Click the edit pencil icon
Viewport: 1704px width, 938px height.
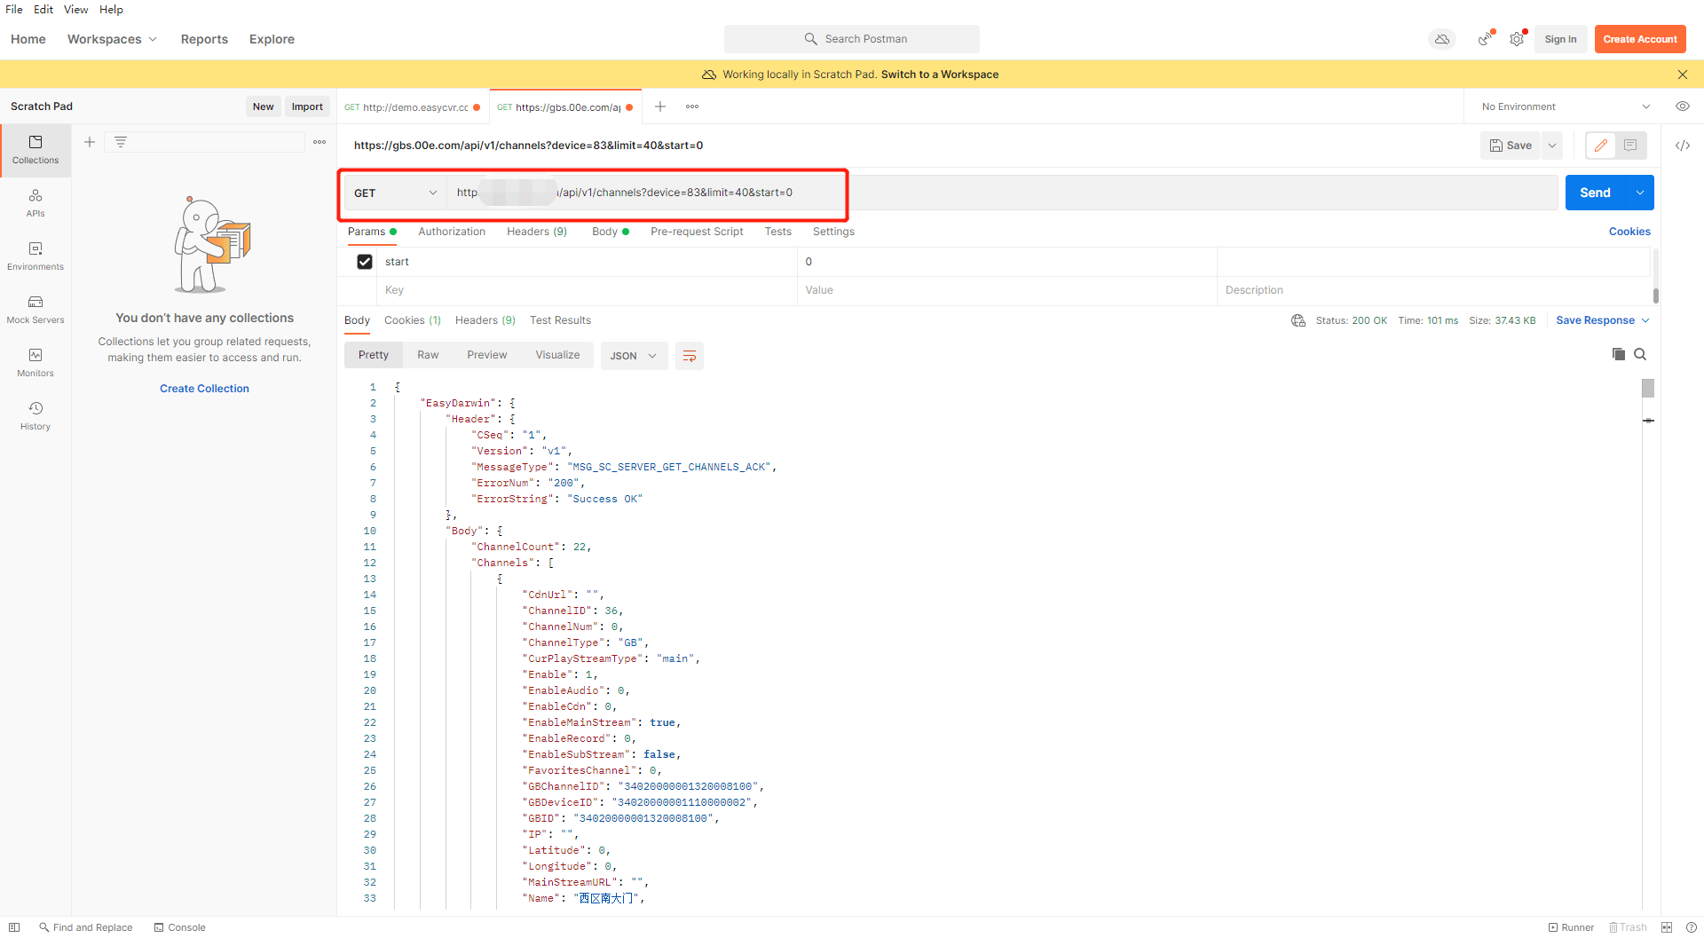[1601, 146]
